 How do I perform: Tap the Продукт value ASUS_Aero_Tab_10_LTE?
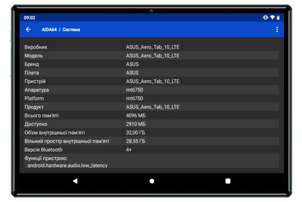click(153, 107)
